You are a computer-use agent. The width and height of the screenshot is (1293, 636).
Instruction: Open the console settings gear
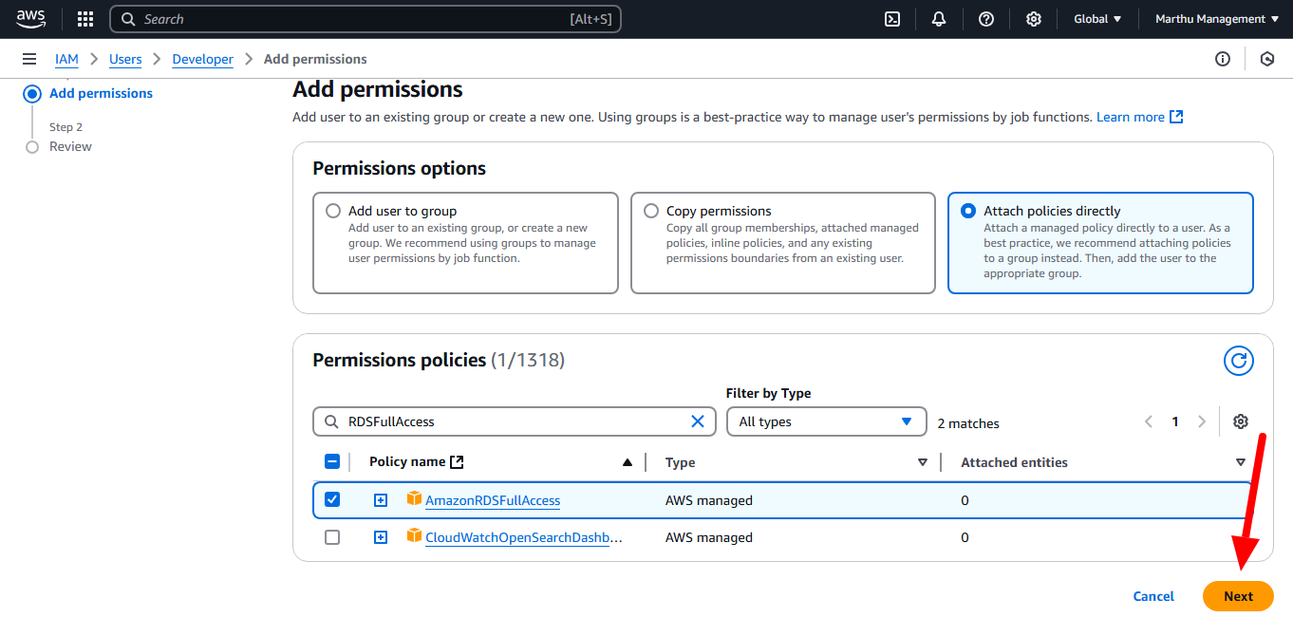click(1034, 19)
